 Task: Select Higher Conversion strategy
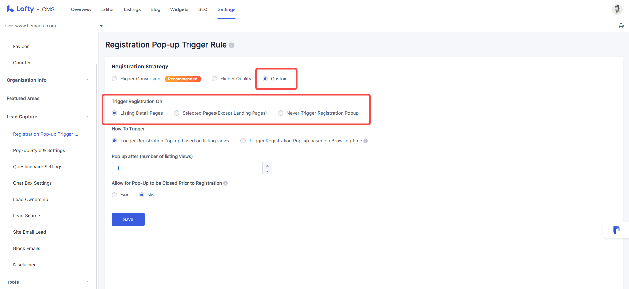point(114,79)
